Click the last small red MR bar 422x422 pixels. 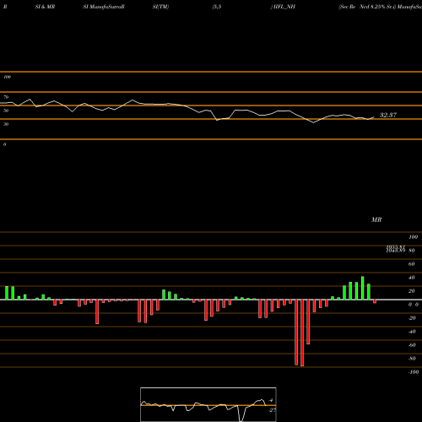(x=375, y=301)
